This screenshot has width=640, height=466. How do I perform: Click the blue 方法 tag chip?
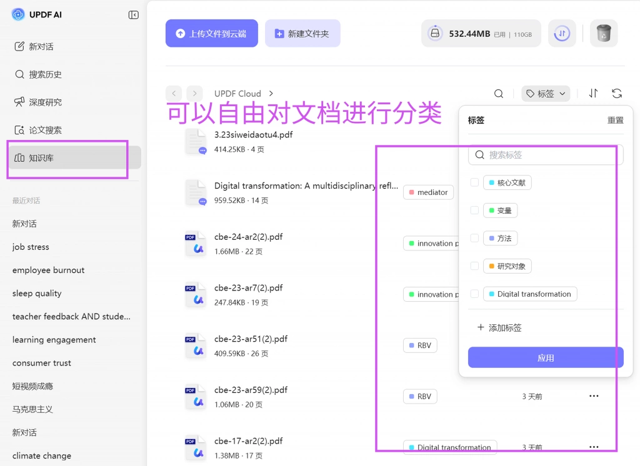[x=501, y=238]
